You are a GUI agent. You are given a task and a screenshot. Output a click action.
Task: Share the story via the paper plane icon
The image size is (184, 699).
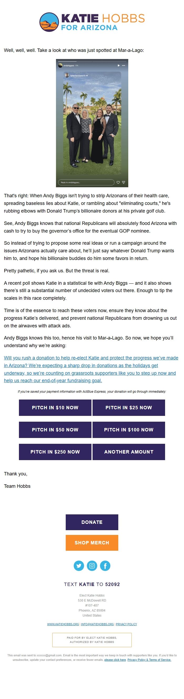click(123, 182)
